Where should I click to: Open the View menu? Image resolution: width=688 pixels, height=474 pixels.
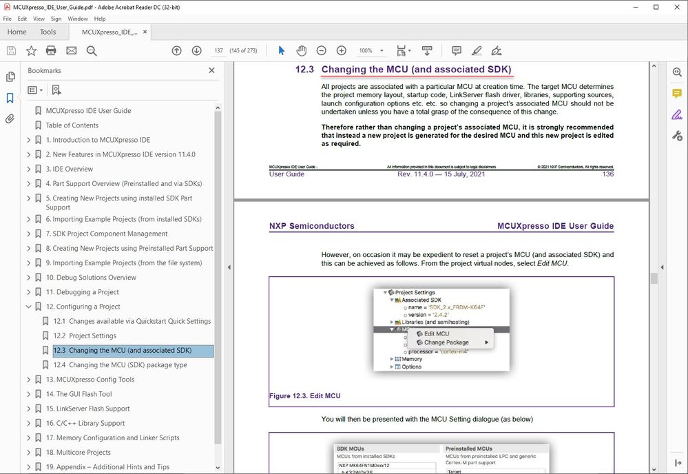click(39, 19)
